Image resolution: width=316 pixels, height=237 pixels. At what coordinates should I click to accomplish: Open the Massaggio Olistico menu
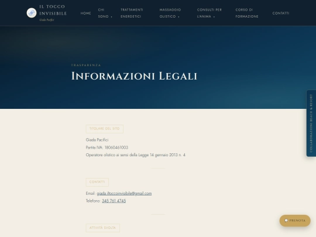tap(170, 13)
